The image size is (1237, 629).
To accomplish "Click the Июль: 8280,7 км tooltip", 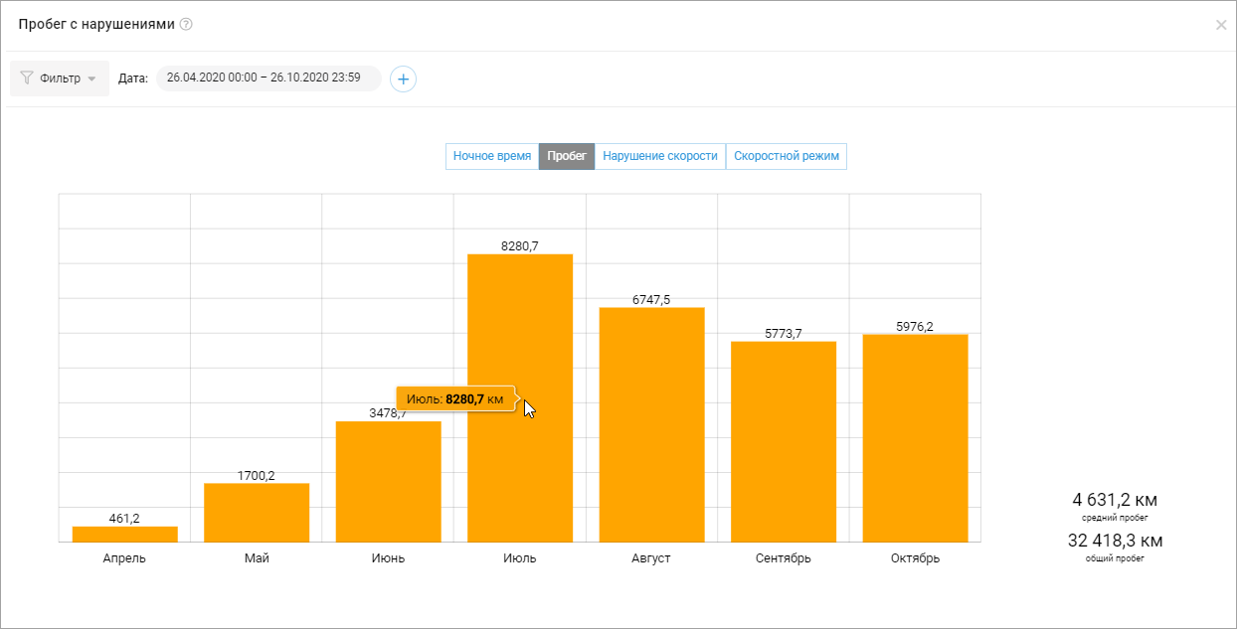I will tap(455, 398).
